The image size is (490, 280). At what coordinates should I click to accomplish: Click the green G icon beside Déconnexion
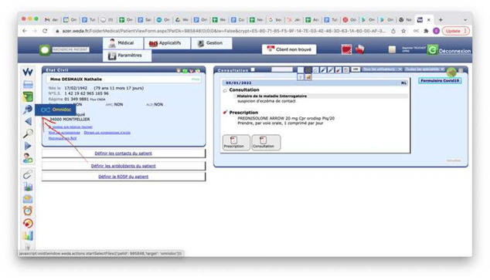coord(433,50)
